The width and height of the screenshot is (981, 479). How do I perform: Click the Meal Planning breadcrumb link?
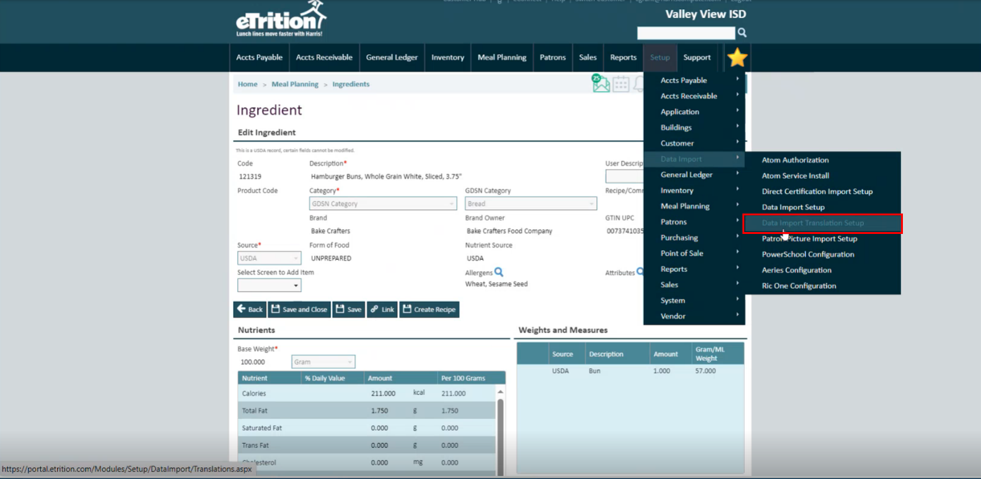[x=294, y=84]
